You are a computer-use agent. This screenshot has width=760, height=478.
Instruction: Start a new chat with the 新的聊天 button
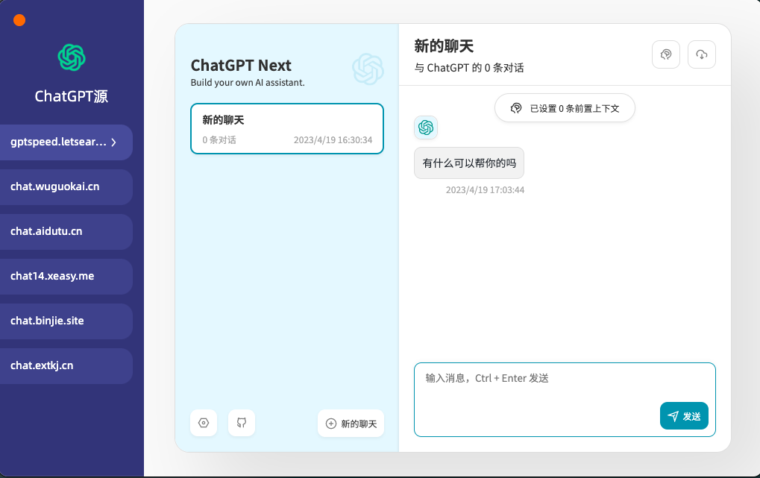coord(351,423)
